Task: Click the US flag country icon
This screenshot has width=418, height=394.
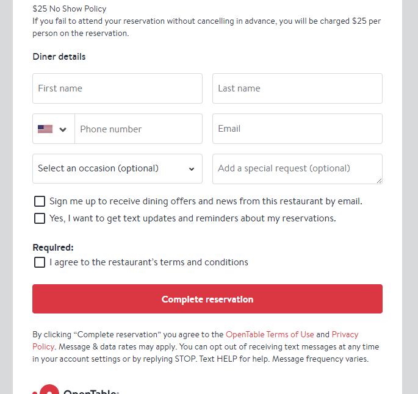Action: [x=45, y=129]
